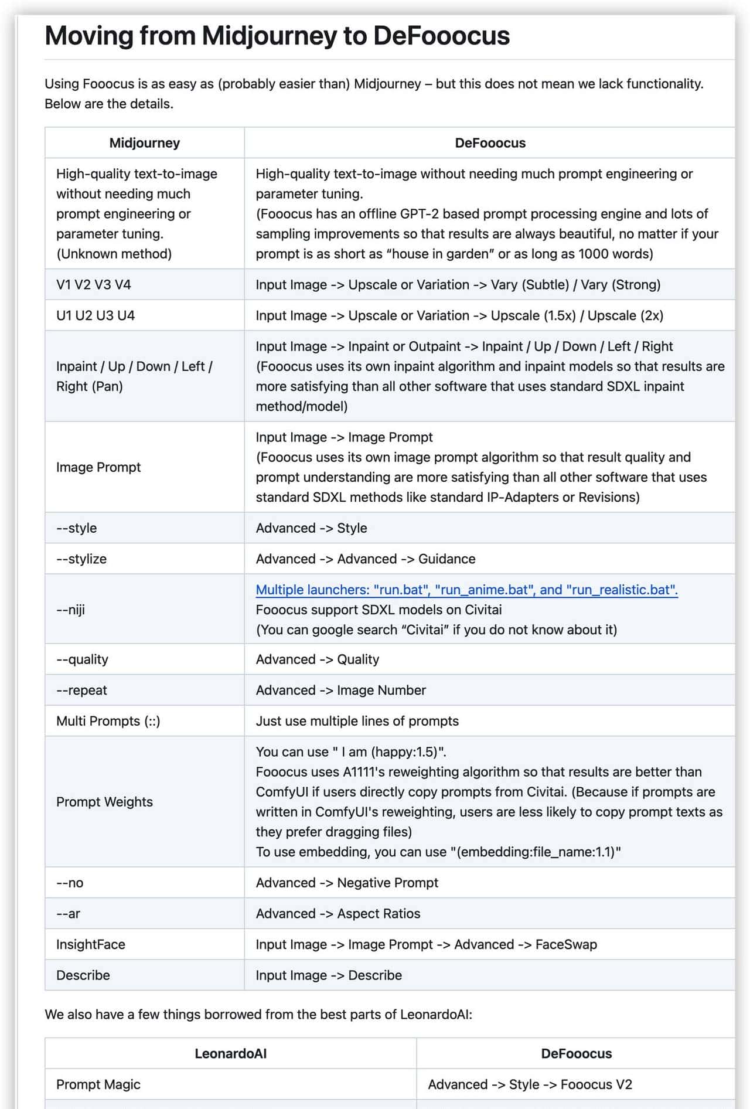Click the "Inpaint / Up / Down / Left / Right (Pan)" cell
750x1109 pixels.
tap(134, 376)
